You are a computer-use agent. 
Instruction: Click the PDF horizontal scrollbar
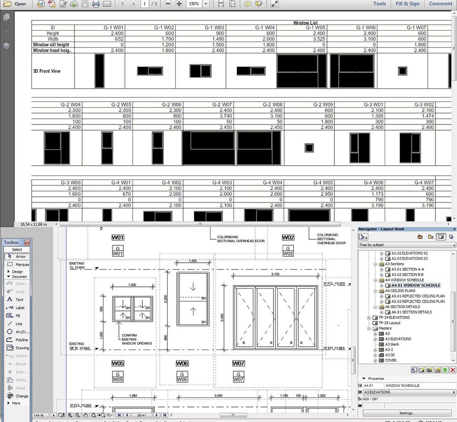tap(200, 224)
